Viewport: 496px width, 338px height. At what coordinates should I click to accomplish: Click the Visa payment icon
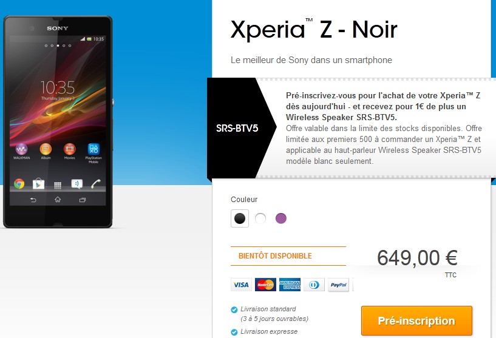[x=242, y=285]
